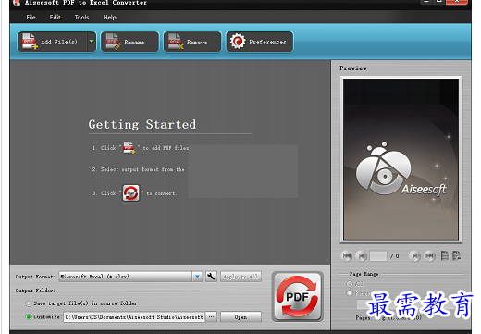Viewport: 481px width, 334px height.
Task: Open the Tools menu
Action: [x=81, y=18]
